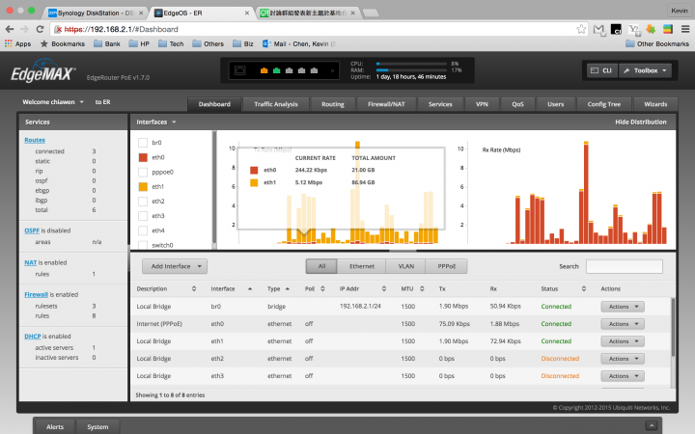Open the Tech bookmarks folder

tap(171, 43)
